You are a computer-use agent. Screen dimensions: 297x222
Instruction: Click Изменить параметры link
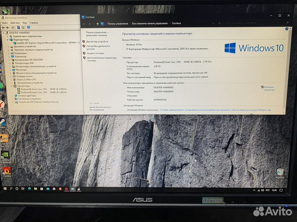click(269, 88)
